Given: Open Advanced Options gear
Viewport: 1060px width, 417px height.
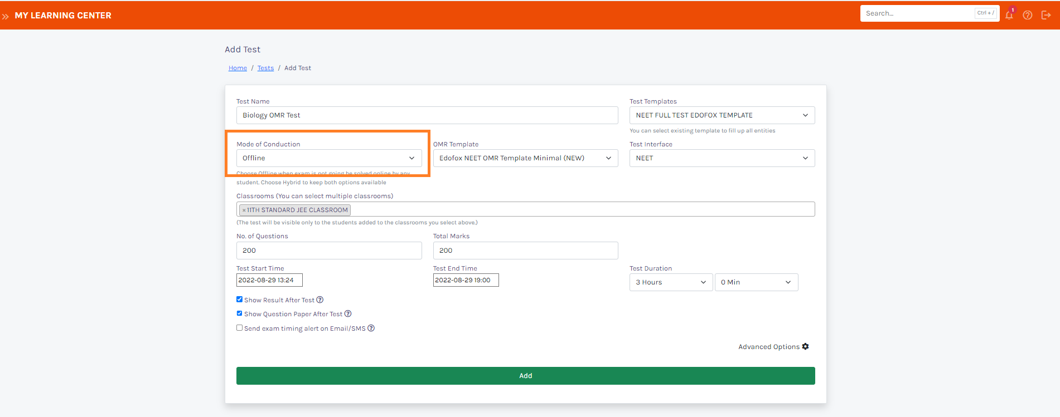Looking at the screenshot, I should [x=805, y=347].
